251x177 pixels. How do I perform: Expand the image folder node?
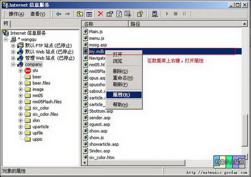pyautogui.click(x=20, y=89)
